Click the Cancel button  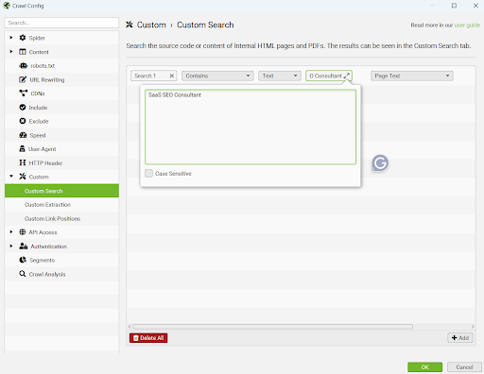coord(464,367)
